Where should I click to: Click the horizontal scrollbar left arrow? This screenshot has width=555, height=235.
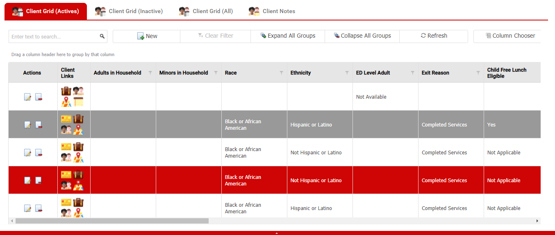12,221
